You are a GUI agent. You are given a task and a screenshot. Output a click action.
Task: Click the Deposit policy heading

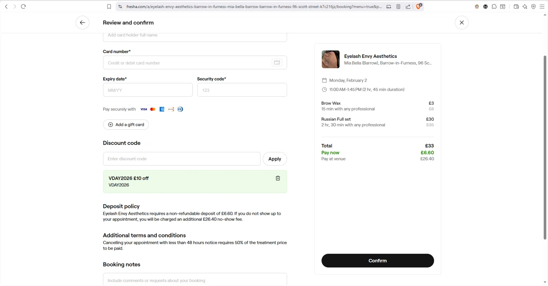121,206
